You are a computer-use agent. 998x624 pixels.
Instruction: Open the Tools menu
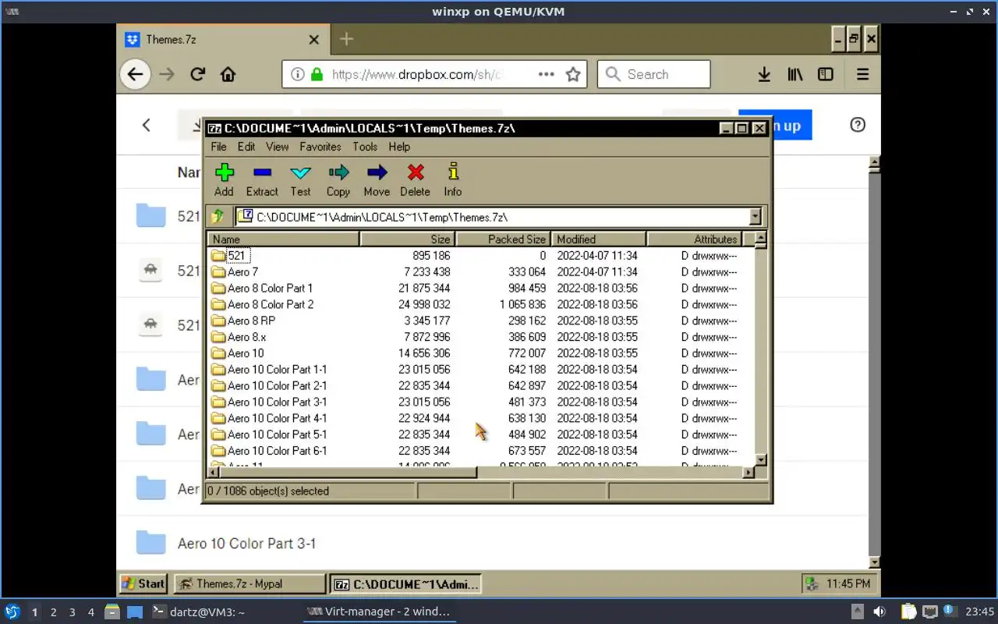coord(365,147)
